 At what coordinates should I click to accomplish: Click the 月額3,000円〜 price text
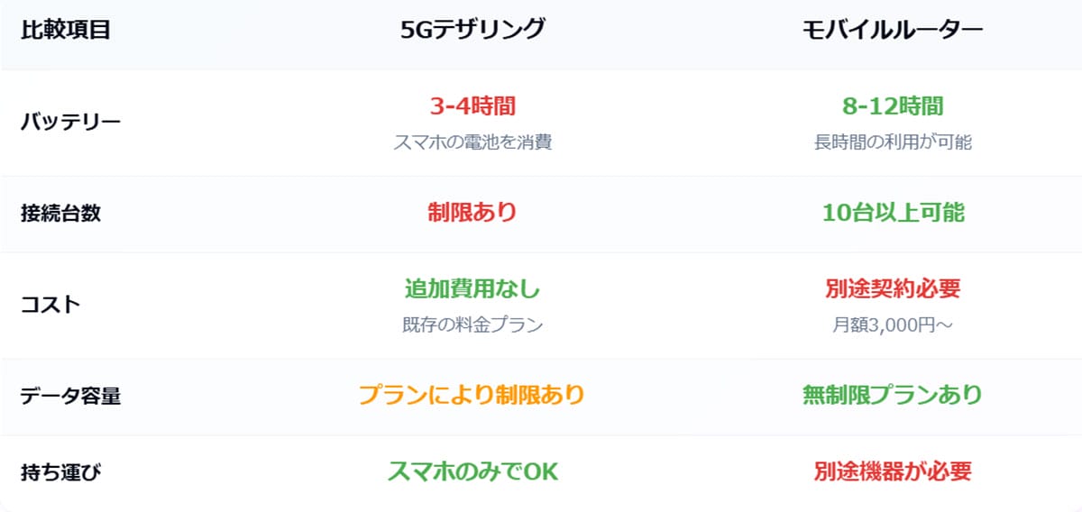click(892, 325)
